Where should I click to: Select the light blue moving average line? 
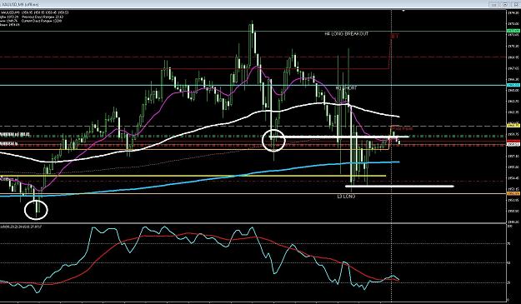[199, 180]
